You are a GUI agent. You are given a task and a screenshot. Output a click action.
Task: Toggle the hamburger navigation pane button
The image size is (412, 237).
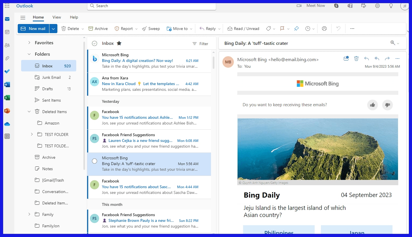[23, 17]
